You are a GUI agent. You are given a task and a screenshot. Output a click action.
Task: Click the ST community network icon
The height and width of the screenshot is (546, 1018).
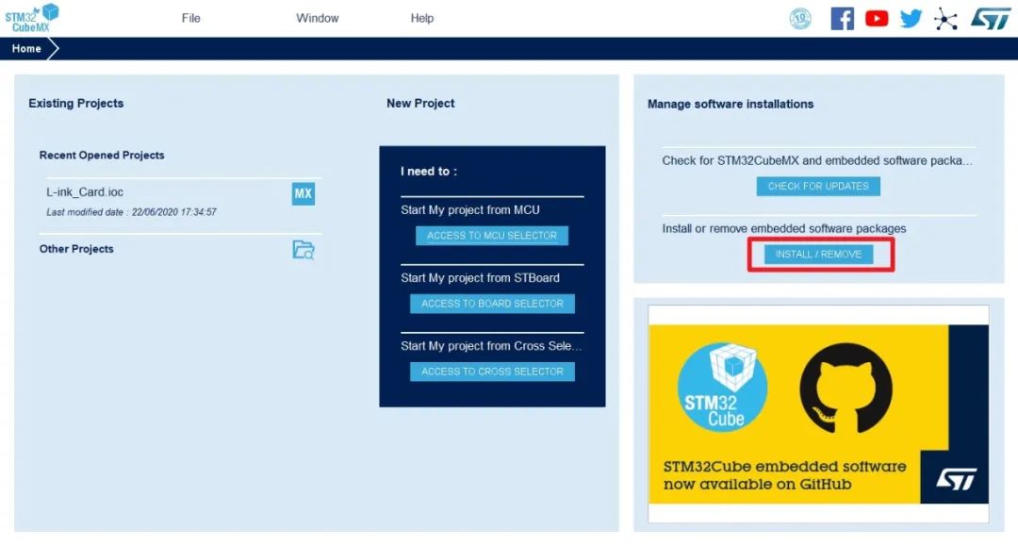click(945, 19)
